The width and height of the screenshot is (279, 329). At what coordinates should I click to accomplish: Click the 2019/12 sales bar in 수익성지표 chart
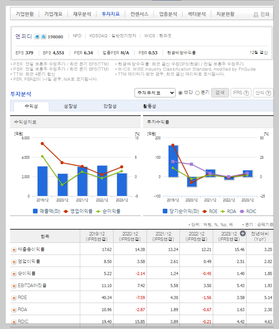(42, 181)
